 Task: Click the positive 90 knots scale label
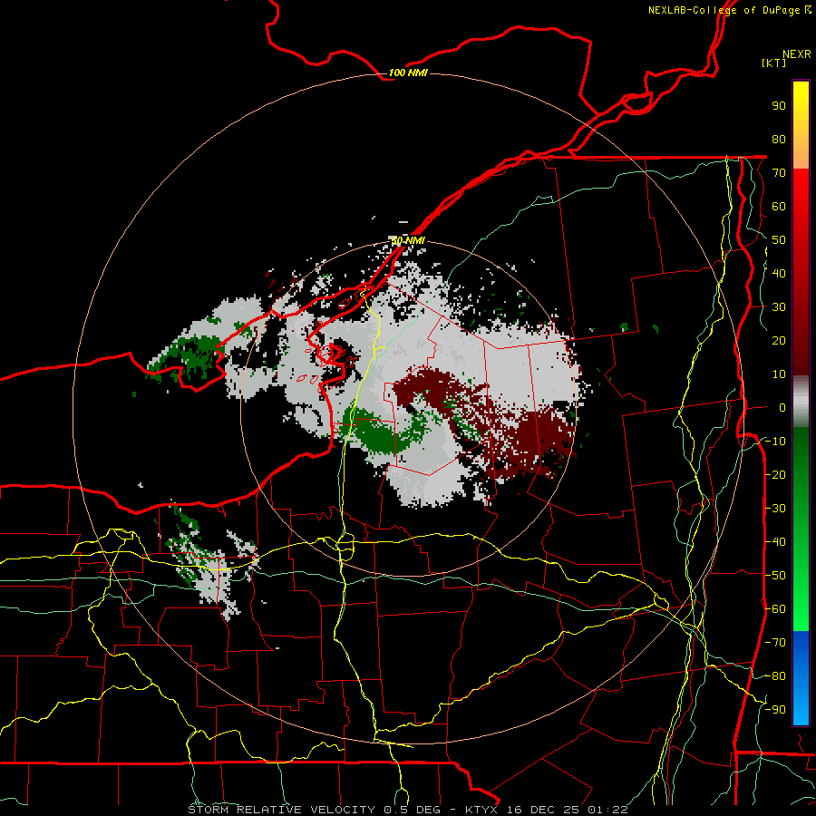pyautogui.click(x=779, y=106)
